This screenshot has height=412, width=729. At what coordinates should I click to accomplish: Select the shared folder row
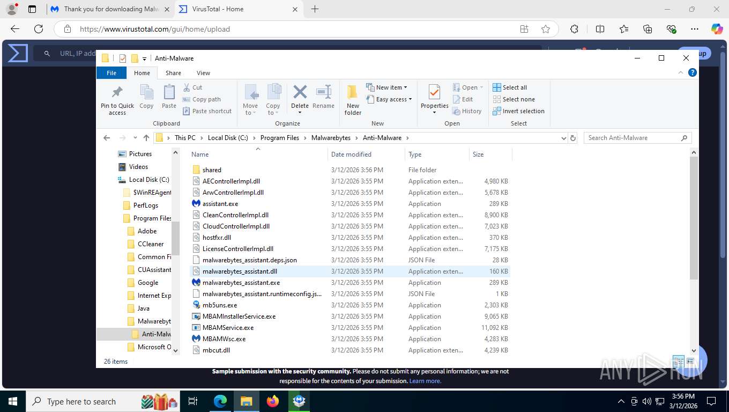(350, 170)
